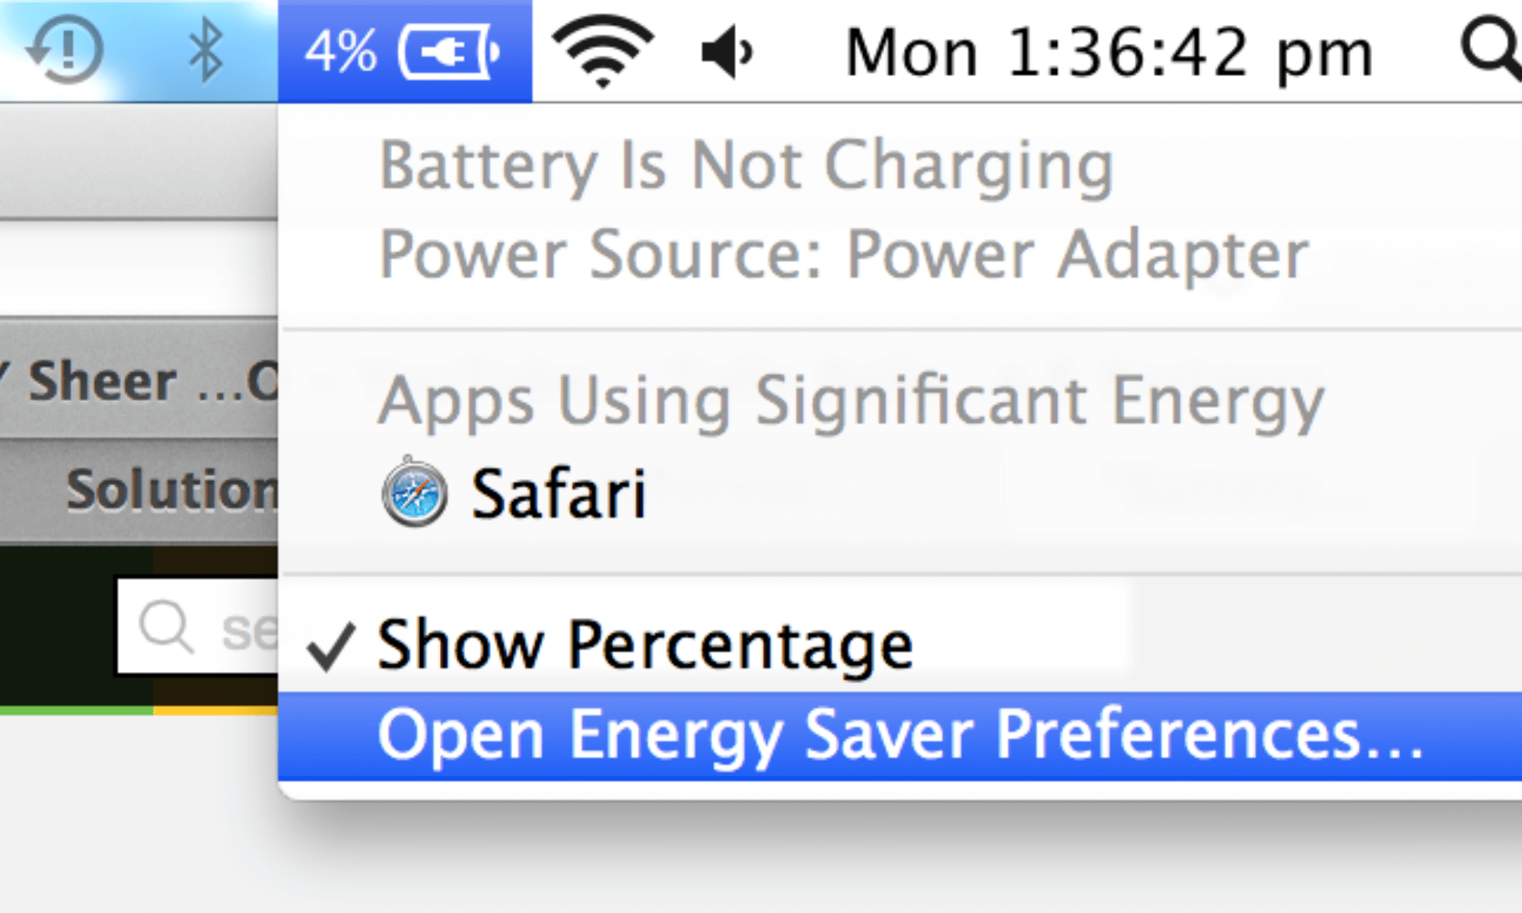Click the Time Machine warning icon
This screenshot has height=913, width=1522.
pyautogui.click(x=65, y=50)
